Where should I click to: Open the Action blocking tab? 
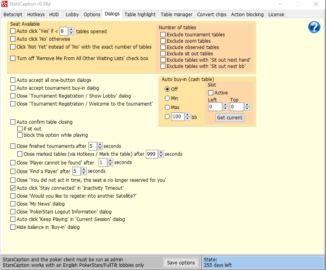[247, 14]
